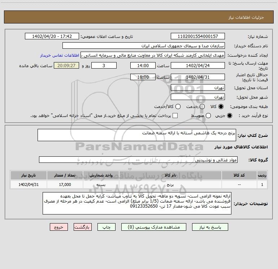Screen dimensions: 278x269
Task: Click the request creator field
Action: [153, 55]
